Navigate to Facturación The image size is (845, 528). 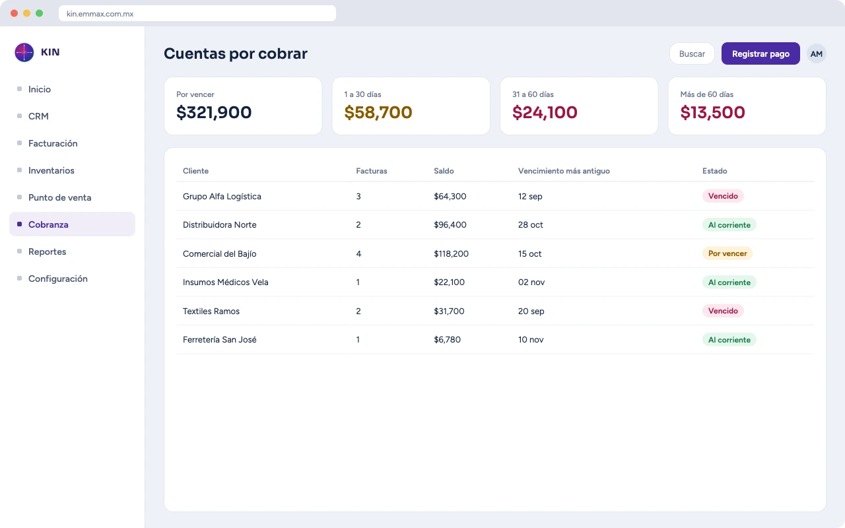tap(72, 143)
